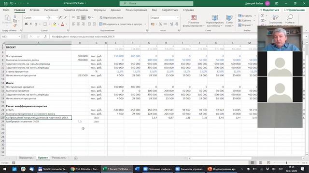The width and height of the screenshot is (309, 173).
Task: Open the File (Файл) tab
Action: tap(6, 10)
